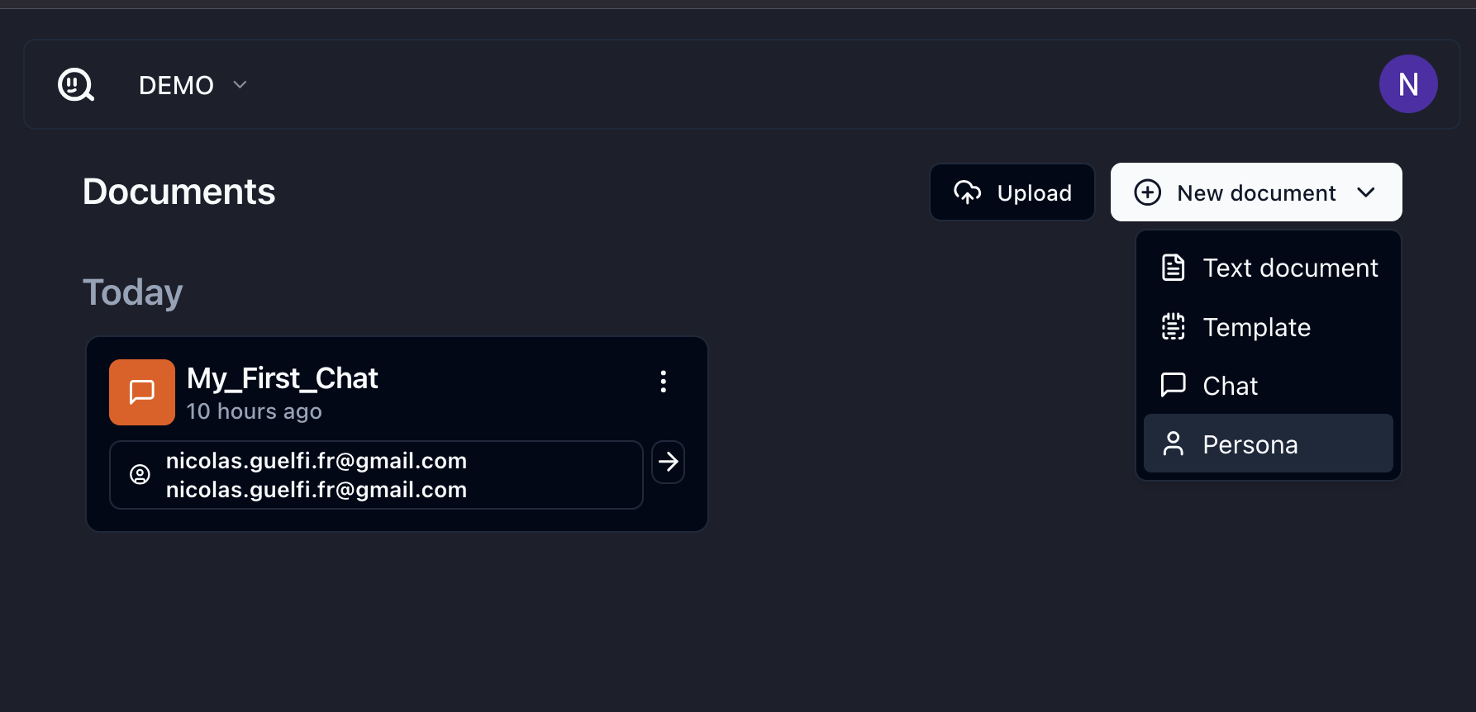Click the Template icon in the menu
This screenshot has height=712, width=1476.
click(x=1173, y=327)
